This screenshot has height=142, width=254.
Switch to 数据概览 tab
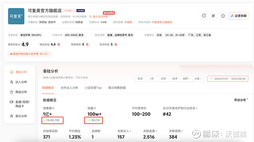(x=48, y=88)
